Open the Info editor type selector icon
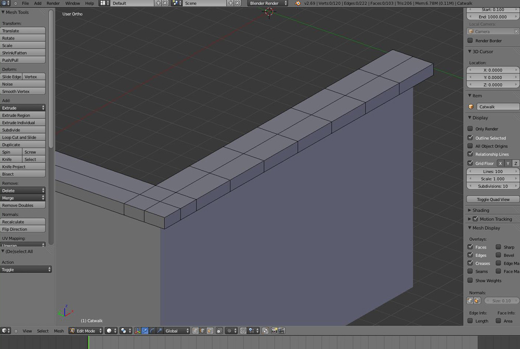The width and height of the screenshot is (520, 349). point(6,3)
